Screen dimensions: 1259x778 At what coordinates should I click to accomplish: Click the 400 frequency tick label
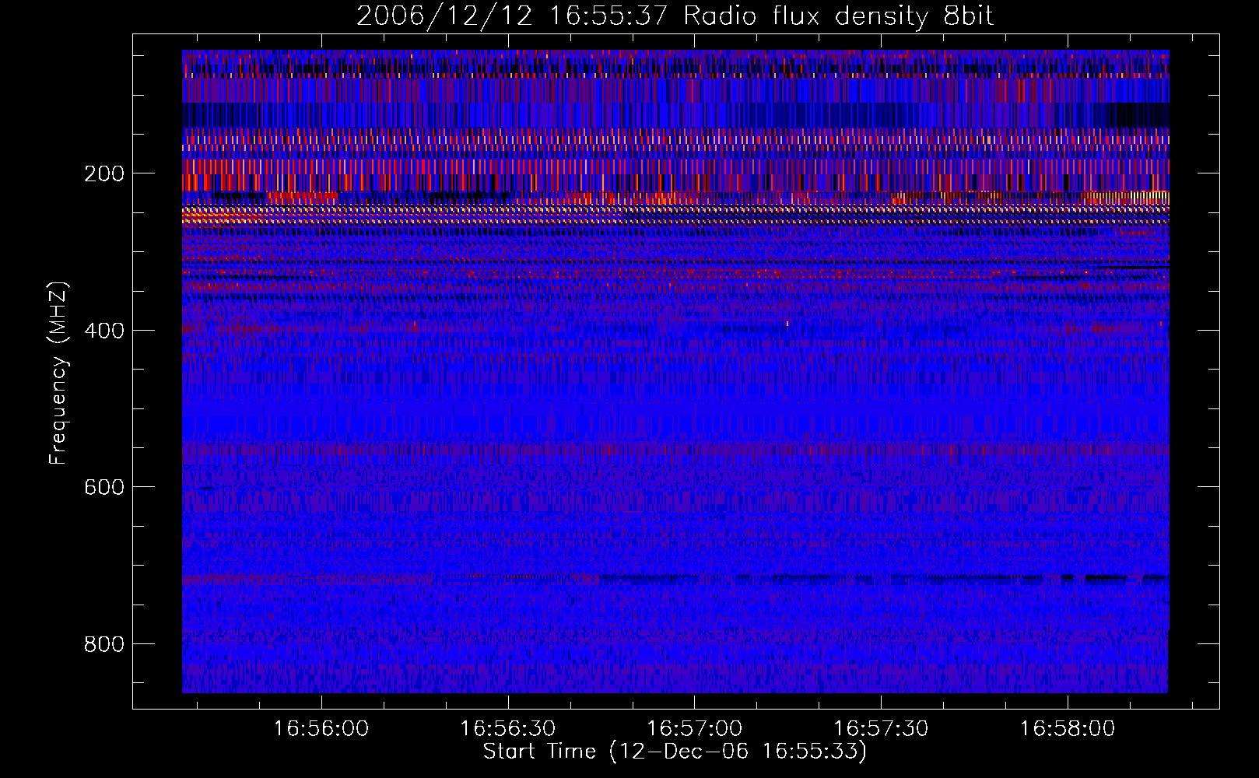[104, 331]
